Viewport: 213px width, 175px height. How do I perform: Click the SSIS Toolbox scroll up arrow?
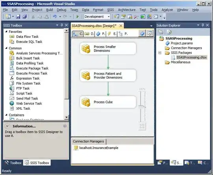pos(66,31)
